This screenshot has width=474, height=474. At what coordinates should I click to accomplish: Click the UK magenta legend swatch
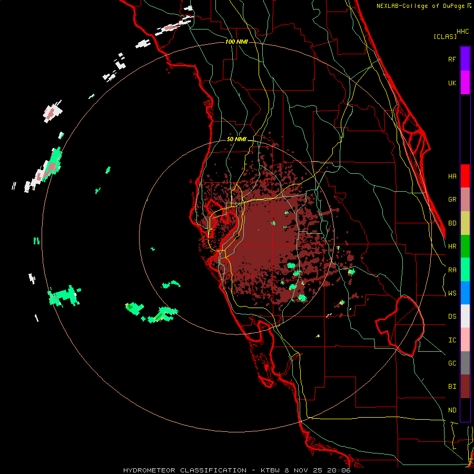[x=465, y=83]
